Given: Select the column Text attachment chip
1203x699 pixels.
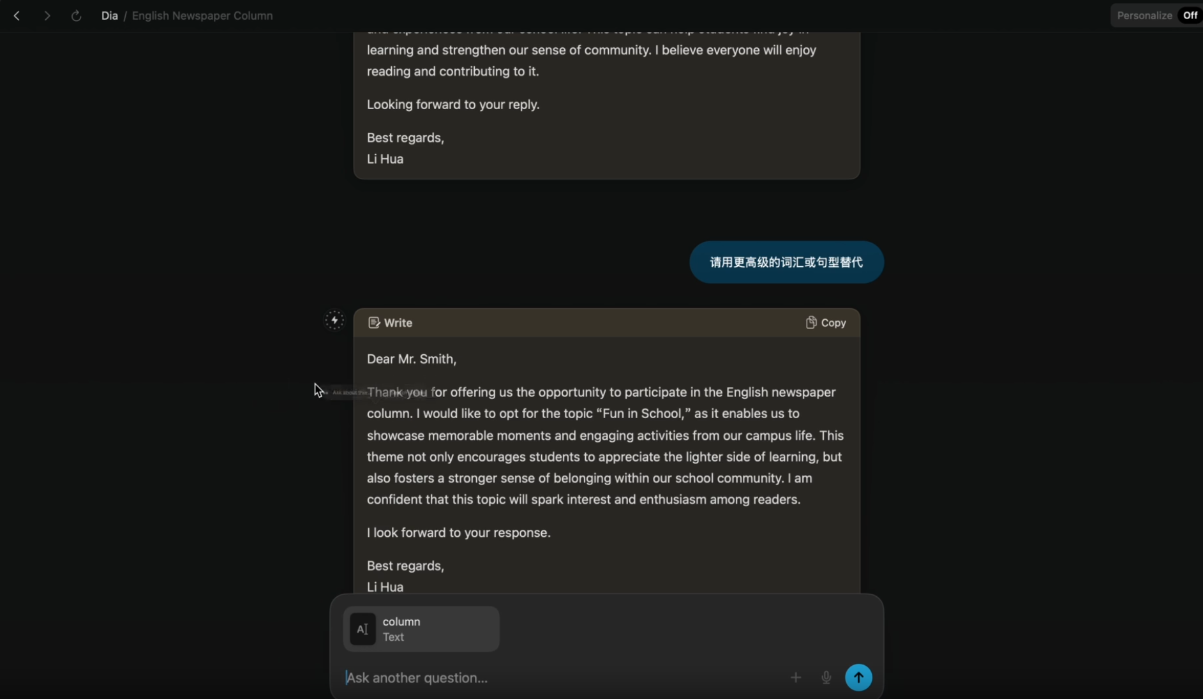Looking at the screenshot, I should tap(421, 629).
